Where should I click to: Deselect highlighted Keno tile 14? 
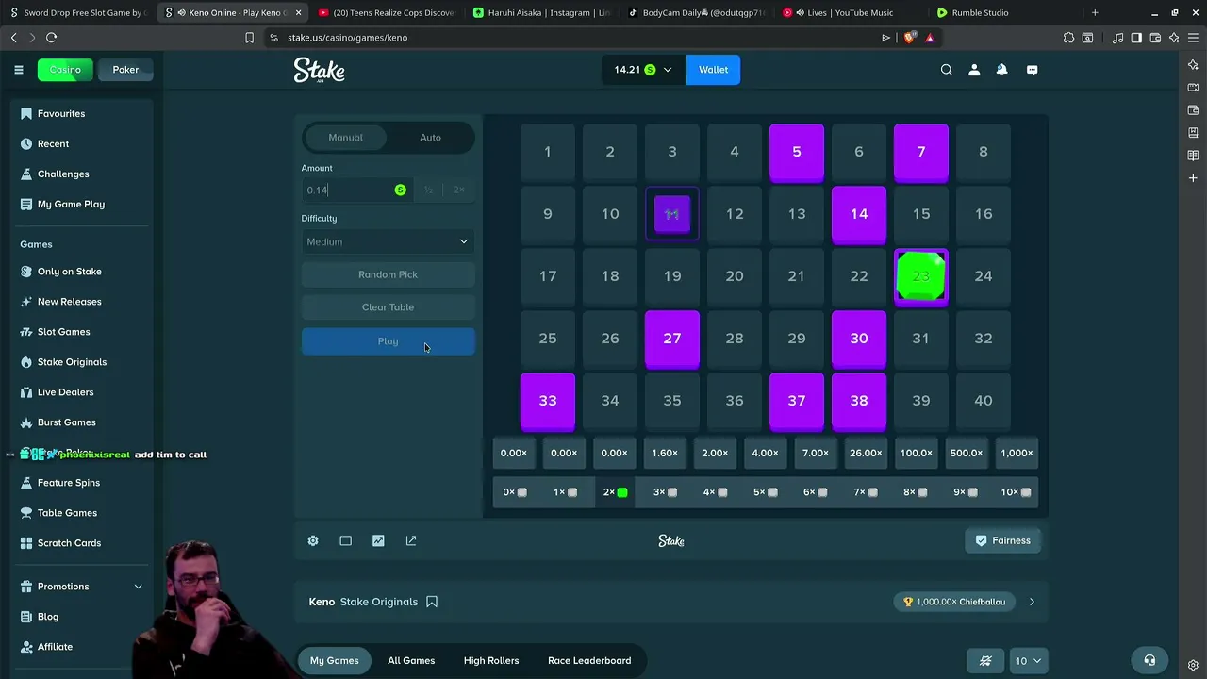click(859, 214)
